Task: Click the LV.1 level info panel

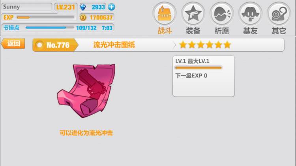Action: [204, 76]
